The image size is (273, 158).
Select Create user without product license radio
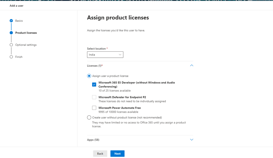pyautogui.click(x=89, y=117)
